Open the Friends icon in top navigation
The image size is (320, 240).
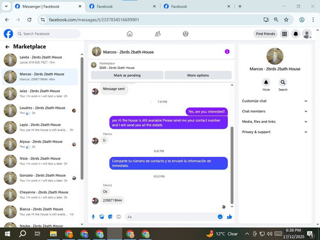[157, 34]
